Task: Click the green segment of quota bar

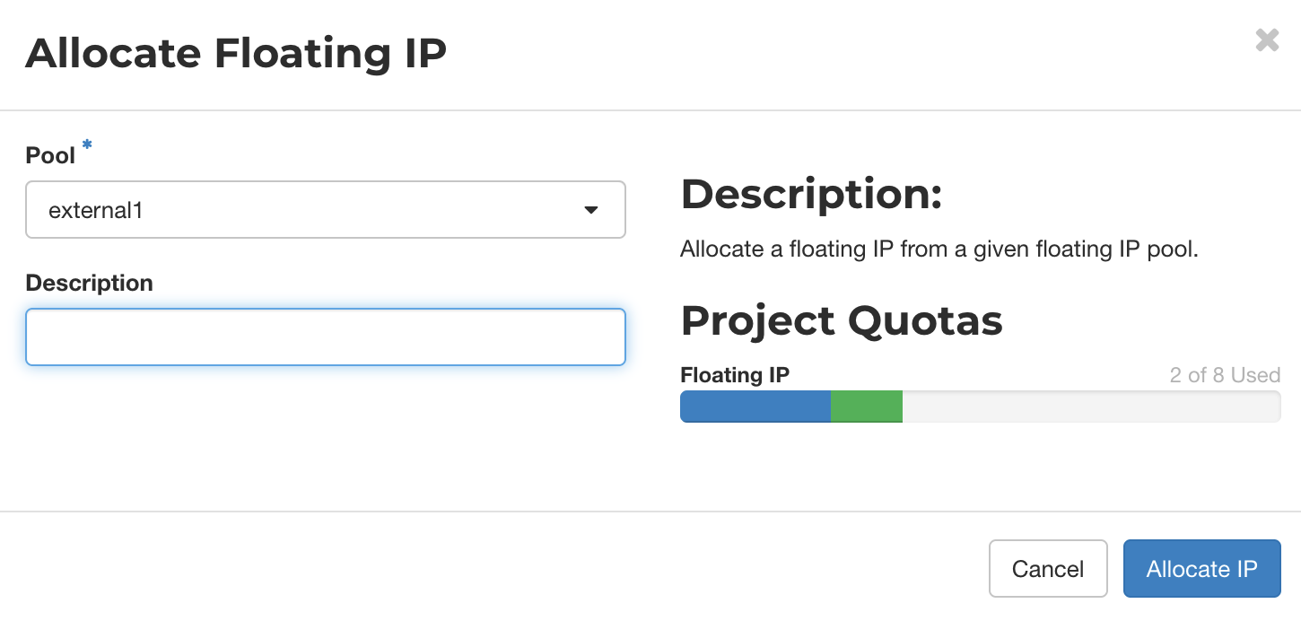Action: pos(866,407)
